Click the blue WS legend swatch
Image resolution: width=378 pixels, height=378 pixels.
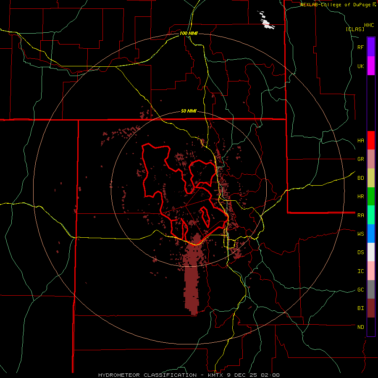pos(371,234)
